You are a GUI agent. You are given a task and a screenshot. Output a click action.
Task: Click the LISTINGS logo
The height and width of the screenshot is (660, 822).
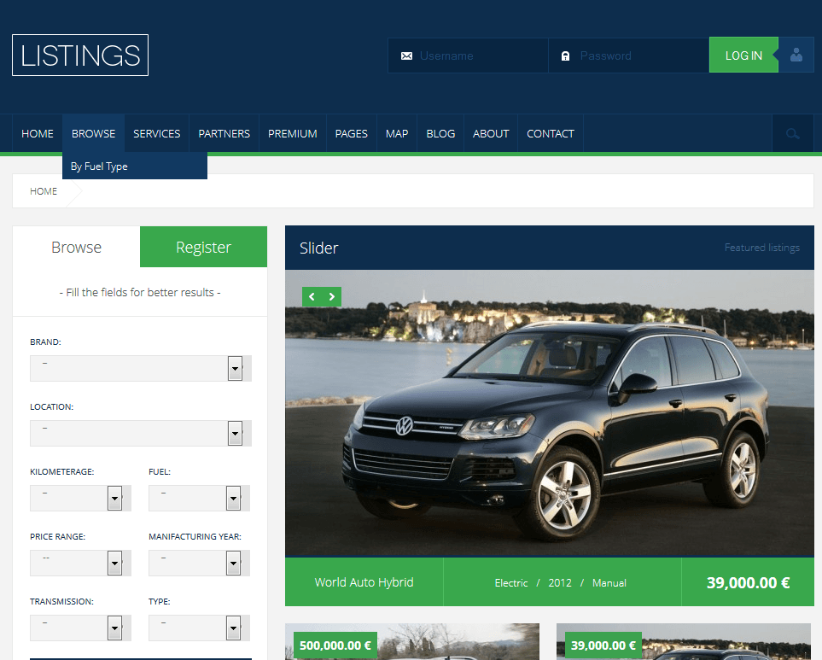tap(80, 55)
